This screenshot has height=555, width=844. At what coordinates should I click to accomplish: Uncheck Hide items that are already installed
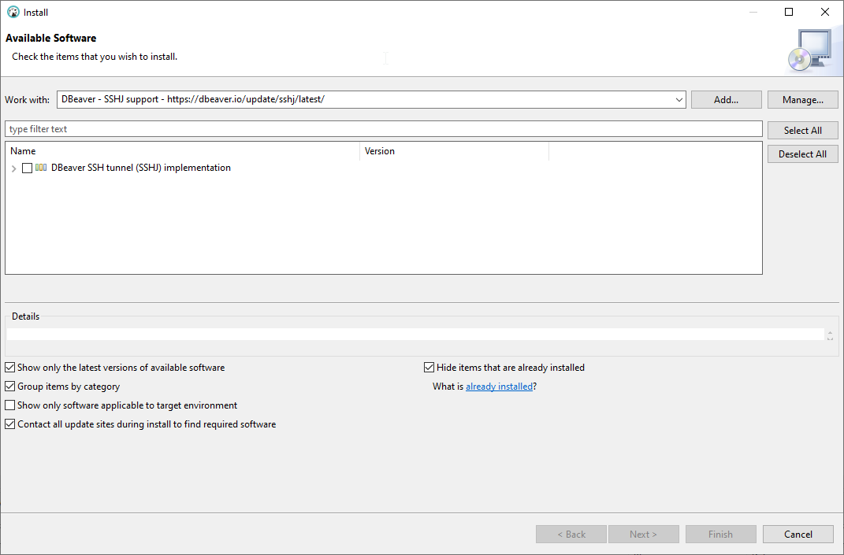[x=429, y=367]
